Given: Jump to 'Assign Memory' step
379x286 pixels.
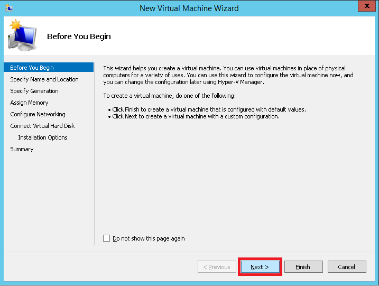Looking at the screenshot, I should point(29,103).
